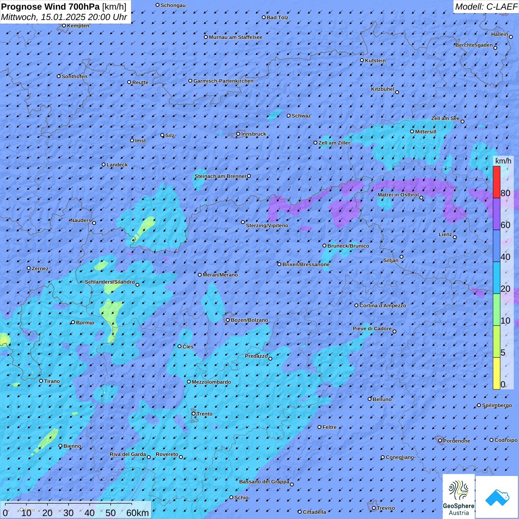Image resolution: width=519 pixels, height=519 pixels.
Task: Click the 'Pieve di Cadore' label
Action: point(372,328)
